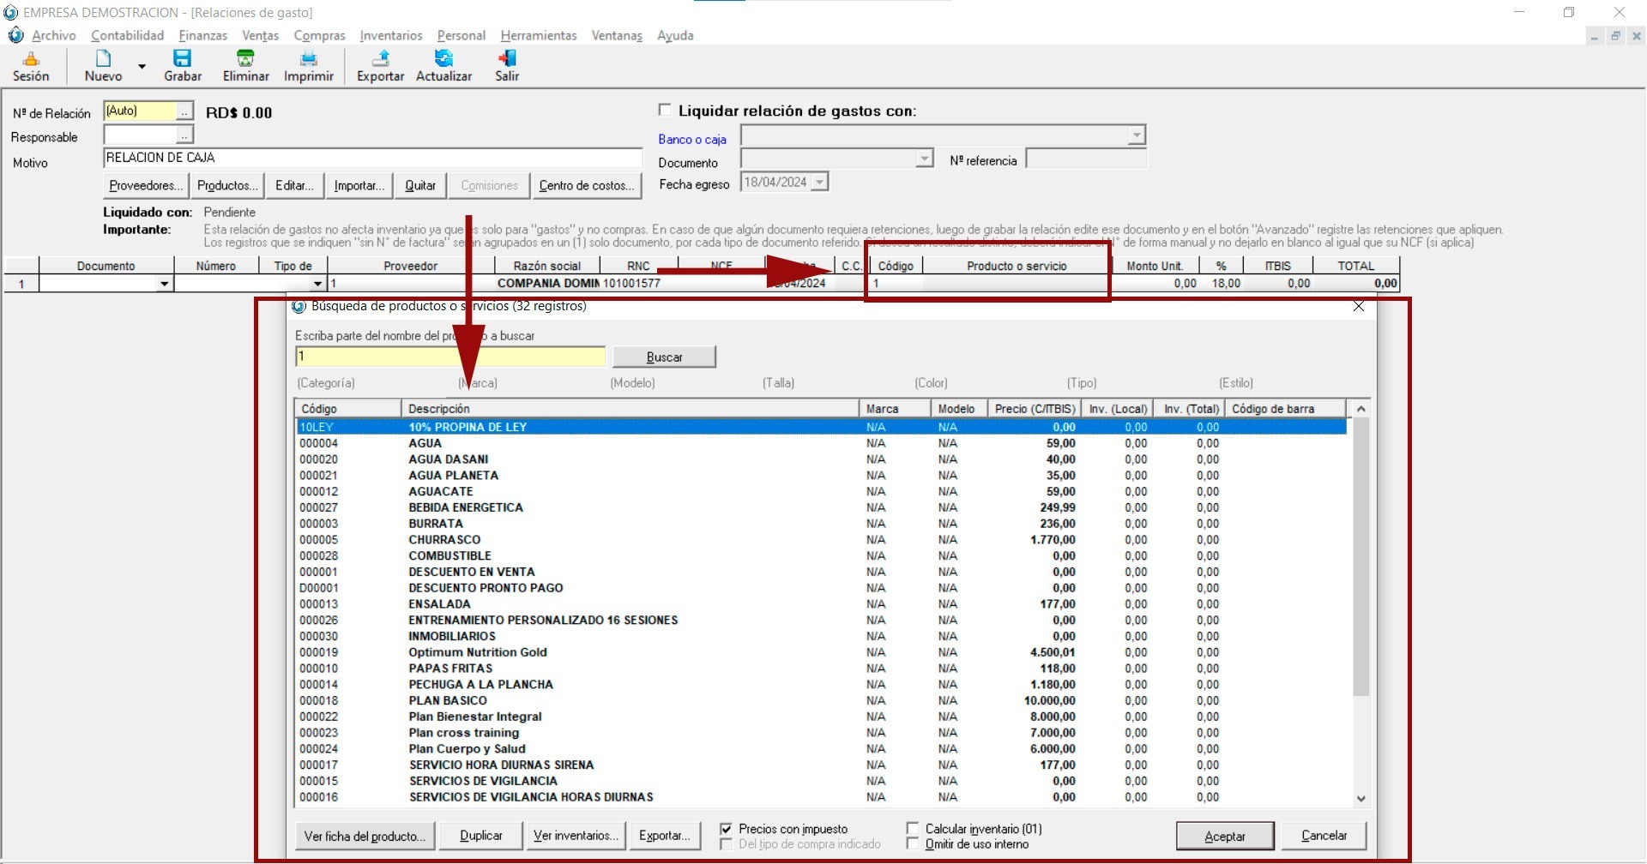Uncheck Precios con impuesto checkbox
1647x864 pixels.
727,829
